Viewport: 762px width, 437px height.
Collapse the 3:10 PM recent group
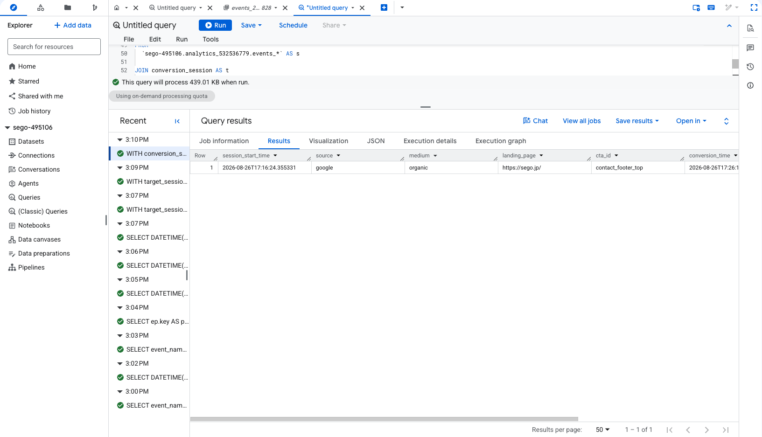120,139
